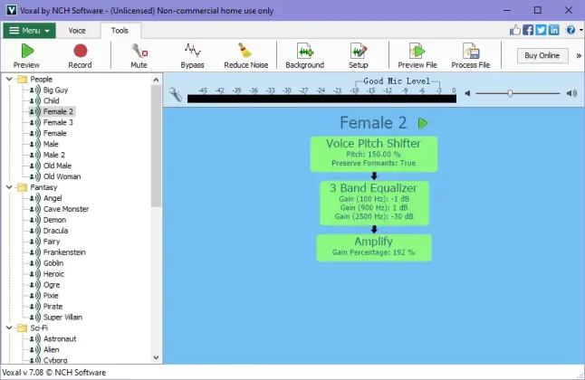Open the Twitter share icon
The height and width of the screenshot is (380, 585).
(x=541, y=30)
